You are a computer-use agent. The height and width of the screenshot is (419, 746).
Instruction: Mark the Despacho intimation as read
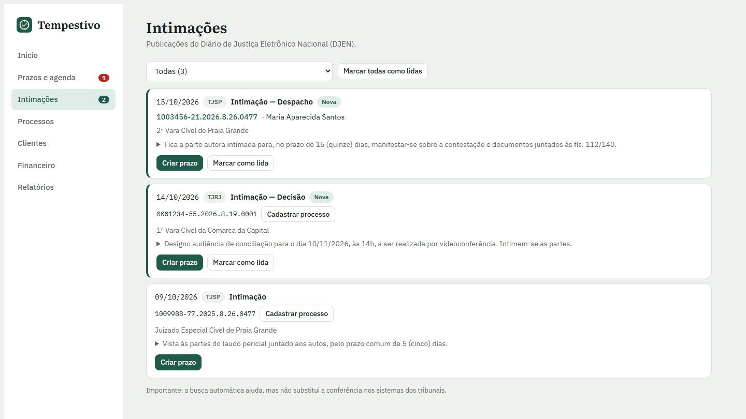[x=240, y=163]
